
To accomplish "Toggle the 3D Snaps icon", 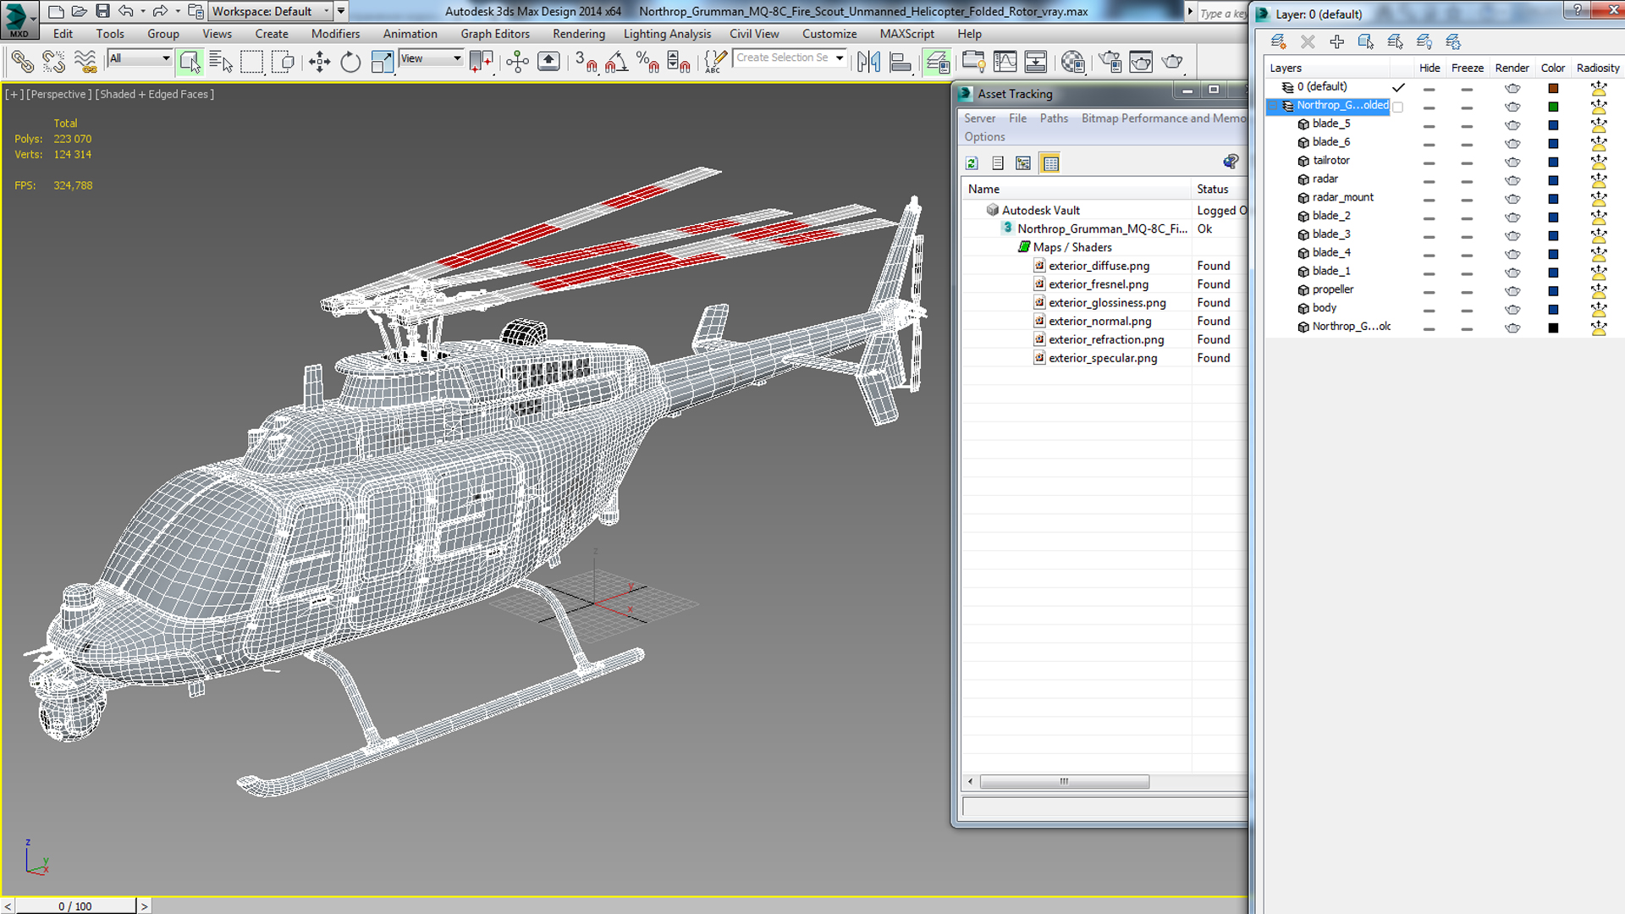I will [x=586, y=61].
